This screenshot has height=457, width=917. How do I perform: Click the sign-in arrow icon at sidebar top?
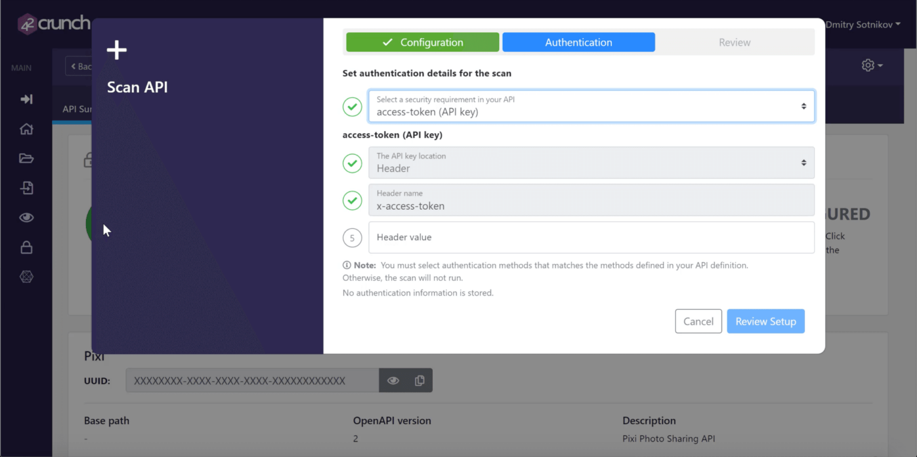pyautogui.click(x=26, y=99)
